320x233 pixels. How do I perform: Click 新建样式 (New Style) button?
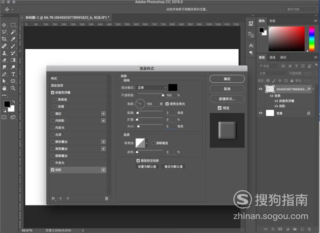pyautogui.click(x=227, y=99)
